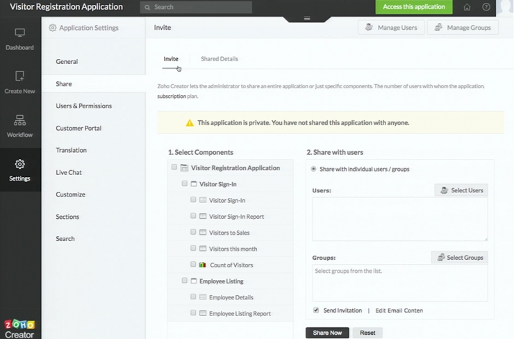The height and width of the screenshot is (339, 514).
Task: Open the Edit Email Content link
Action: pos(399,311)
